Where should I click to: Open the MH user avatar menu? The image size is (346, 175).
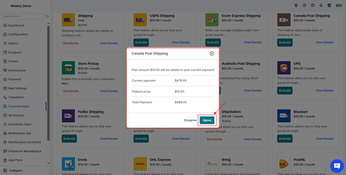[339, 6]
